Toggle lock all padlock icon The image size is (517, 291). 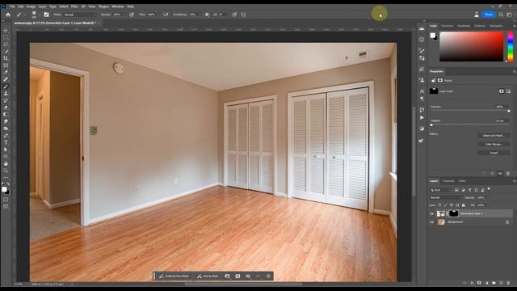coord(463,205)
